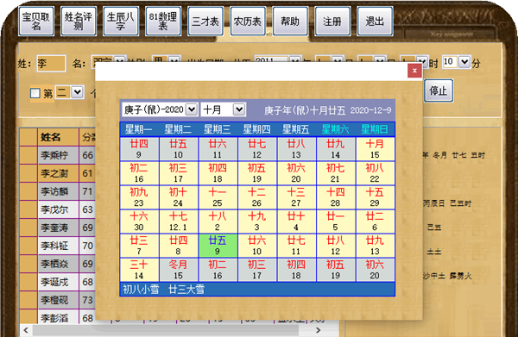Click the 星期日 column header

click(x=375, y=129)
